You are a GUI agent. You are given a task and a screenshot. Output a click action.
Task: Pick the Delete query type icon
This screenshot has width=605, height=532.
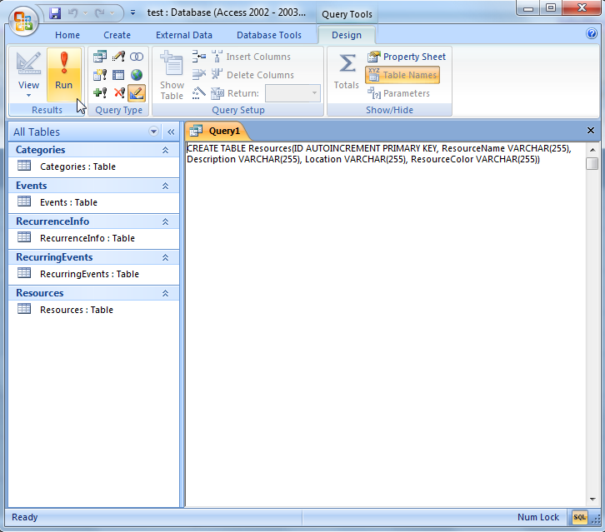click(118, 93)
